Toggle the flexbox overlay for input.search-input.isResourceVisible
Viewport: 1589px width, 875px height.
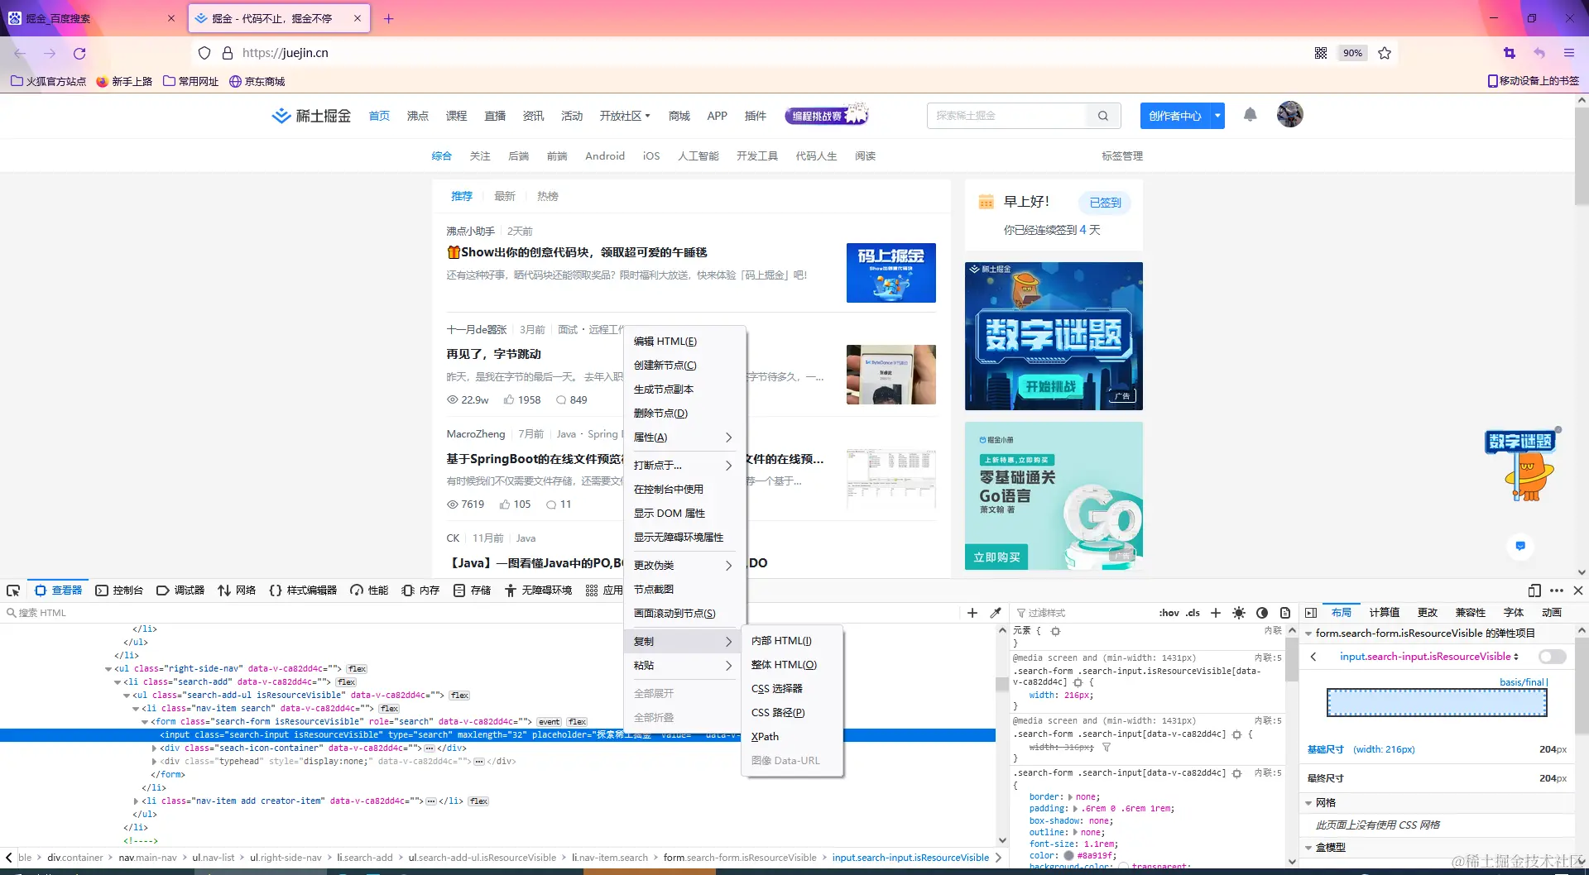[x=1552, y=657]
